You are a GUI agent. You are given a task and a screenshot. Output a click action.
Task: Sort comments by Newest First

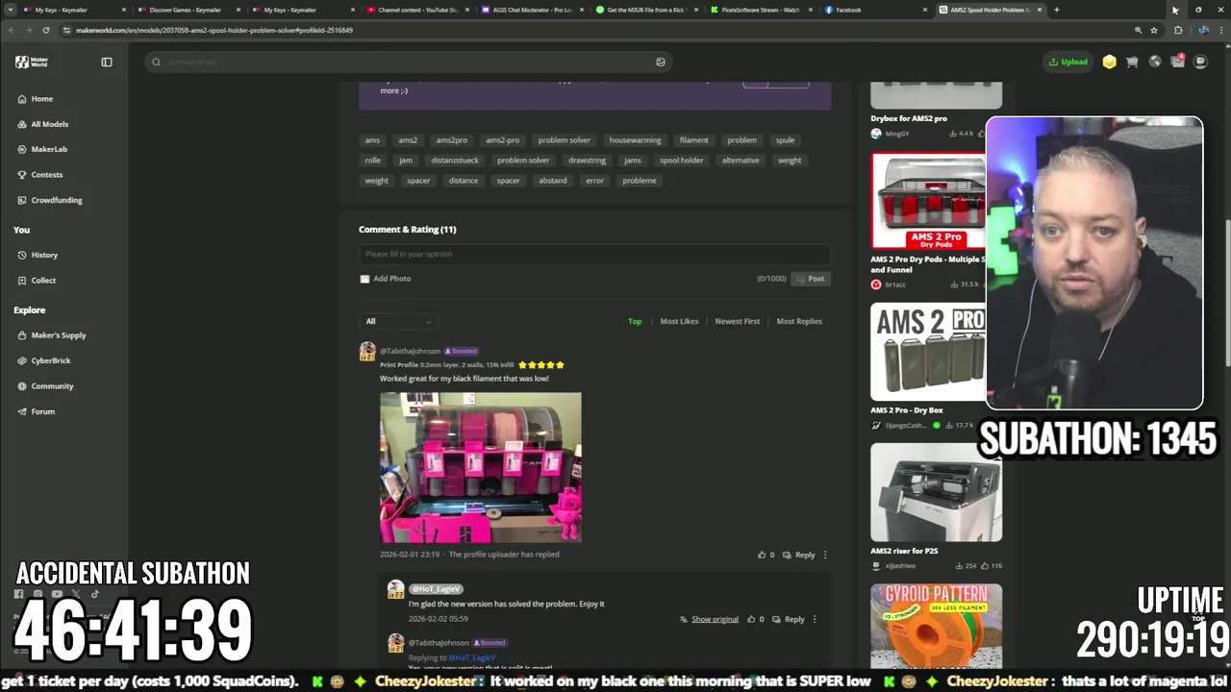point(738,321)
